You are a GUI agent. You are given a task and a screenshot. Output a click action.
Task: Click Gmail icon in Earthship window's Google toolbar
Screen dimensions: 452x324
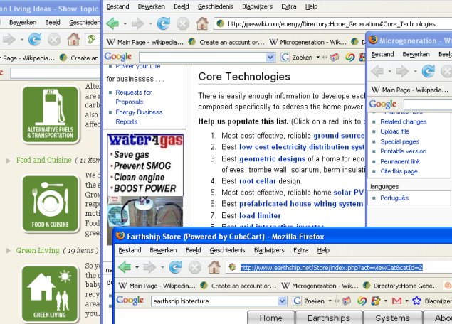point(396,301)
